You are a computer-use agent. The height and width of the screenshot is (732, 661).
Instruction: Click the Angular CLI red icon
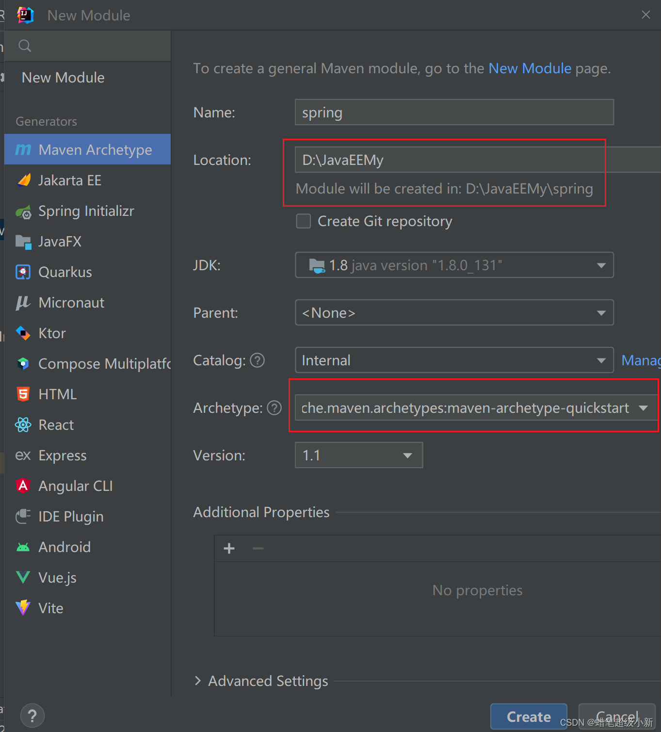click(23, 486)
